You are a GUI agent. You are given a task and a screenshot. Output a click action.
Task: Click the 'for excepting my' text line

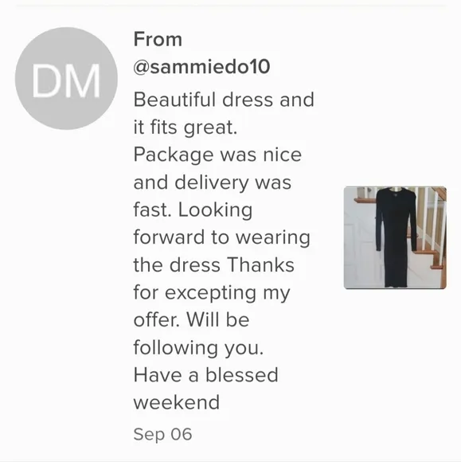[212, 293]
